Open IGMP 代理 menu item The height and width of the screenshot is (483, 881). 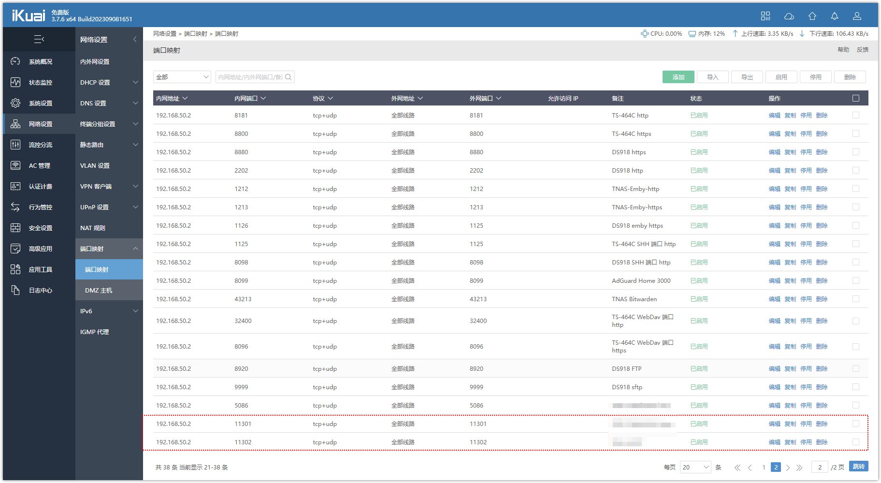point(109,332)
